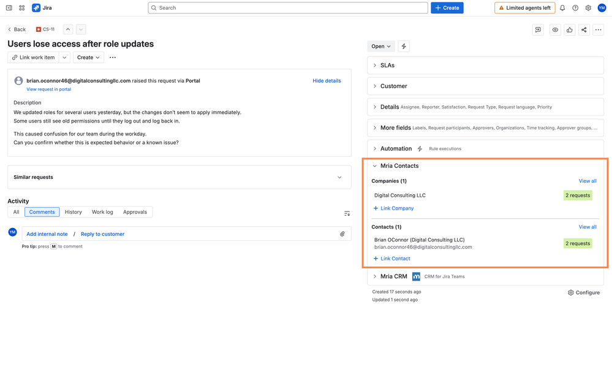The image size is (612, 383).
Task: Switch to the All activity tab
Action: 16,212
